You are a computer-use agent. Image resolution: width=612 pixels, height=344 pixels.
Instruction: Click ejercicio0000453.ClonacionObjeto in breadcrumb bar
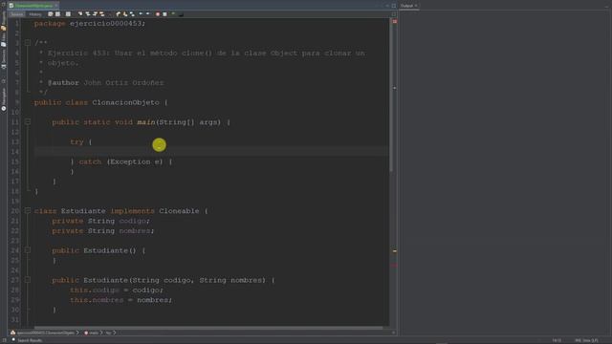[45, 333]
